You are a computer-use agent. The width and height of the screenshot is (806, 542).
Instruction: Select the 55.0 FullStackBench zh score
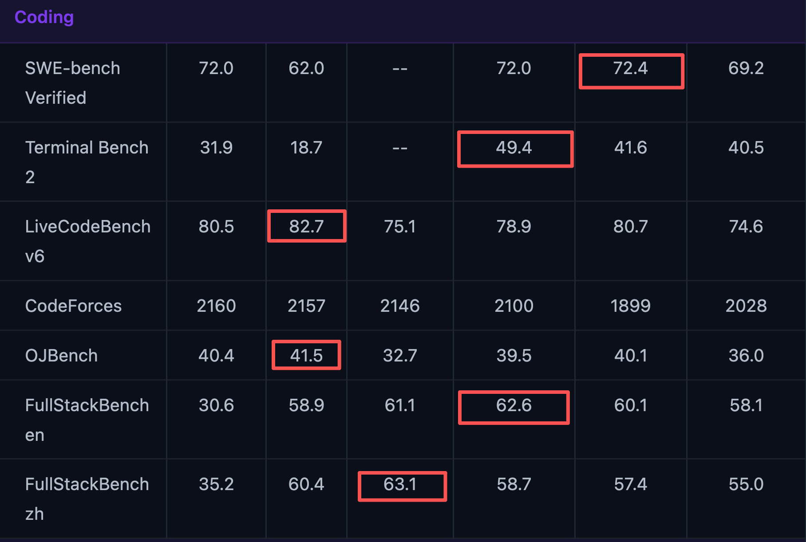coord(746,484)
